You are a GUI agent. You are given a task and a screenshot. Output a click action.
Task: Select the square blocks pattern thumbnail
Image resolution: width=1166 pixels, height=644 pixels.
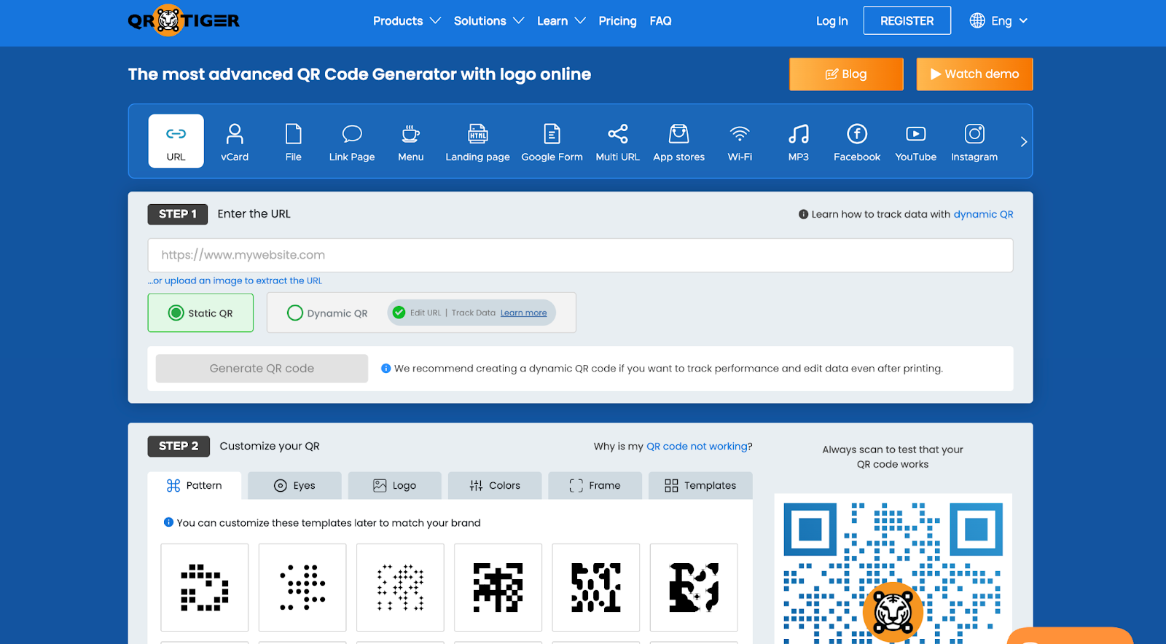(205, 587)
